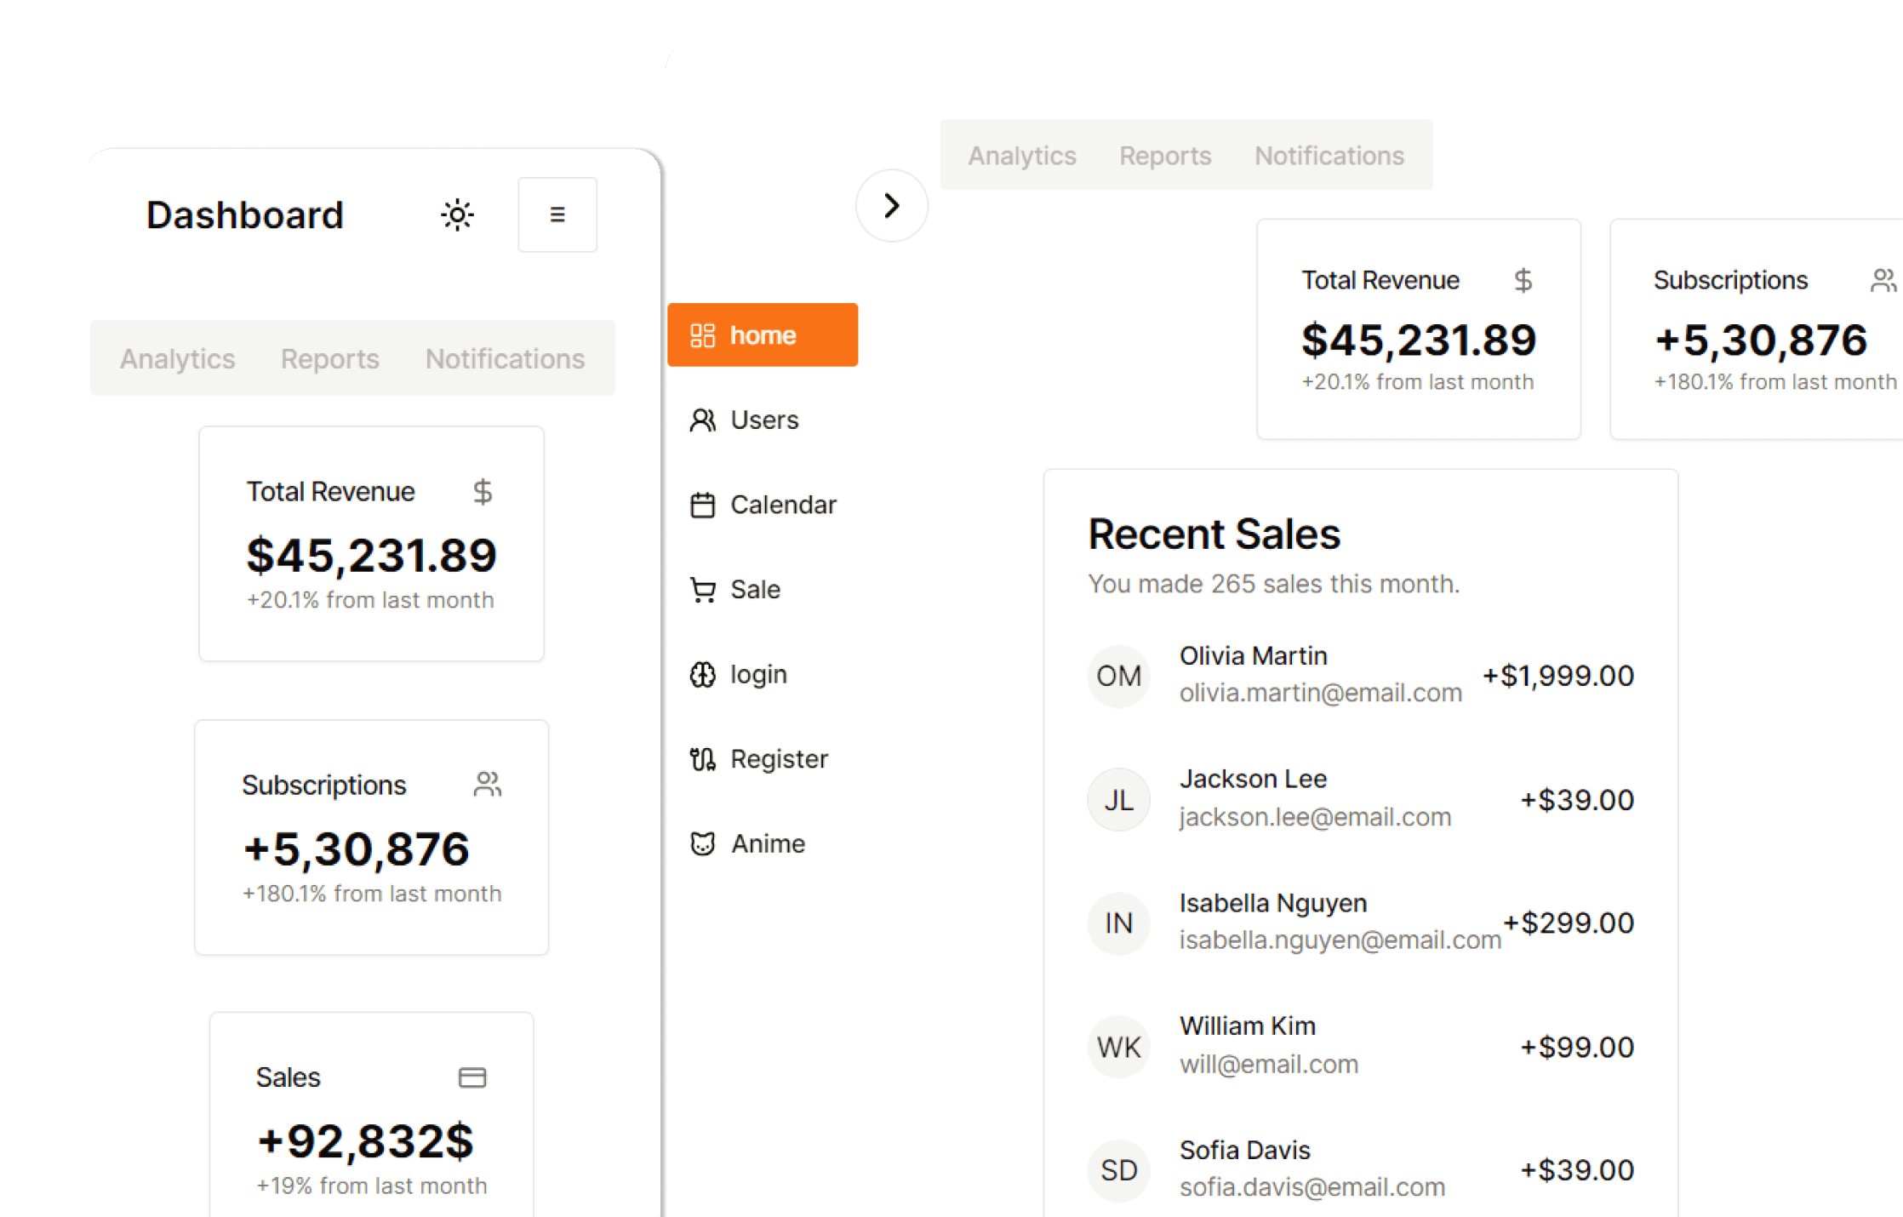Click $45,231.89 value on desktop card
The width and height of the screenshot is (1903, 1217).
click(x=1419, y=340)
